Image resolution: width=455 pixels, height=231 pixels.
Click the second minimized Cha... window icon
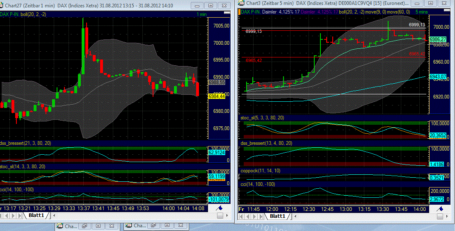coord(129,226)
